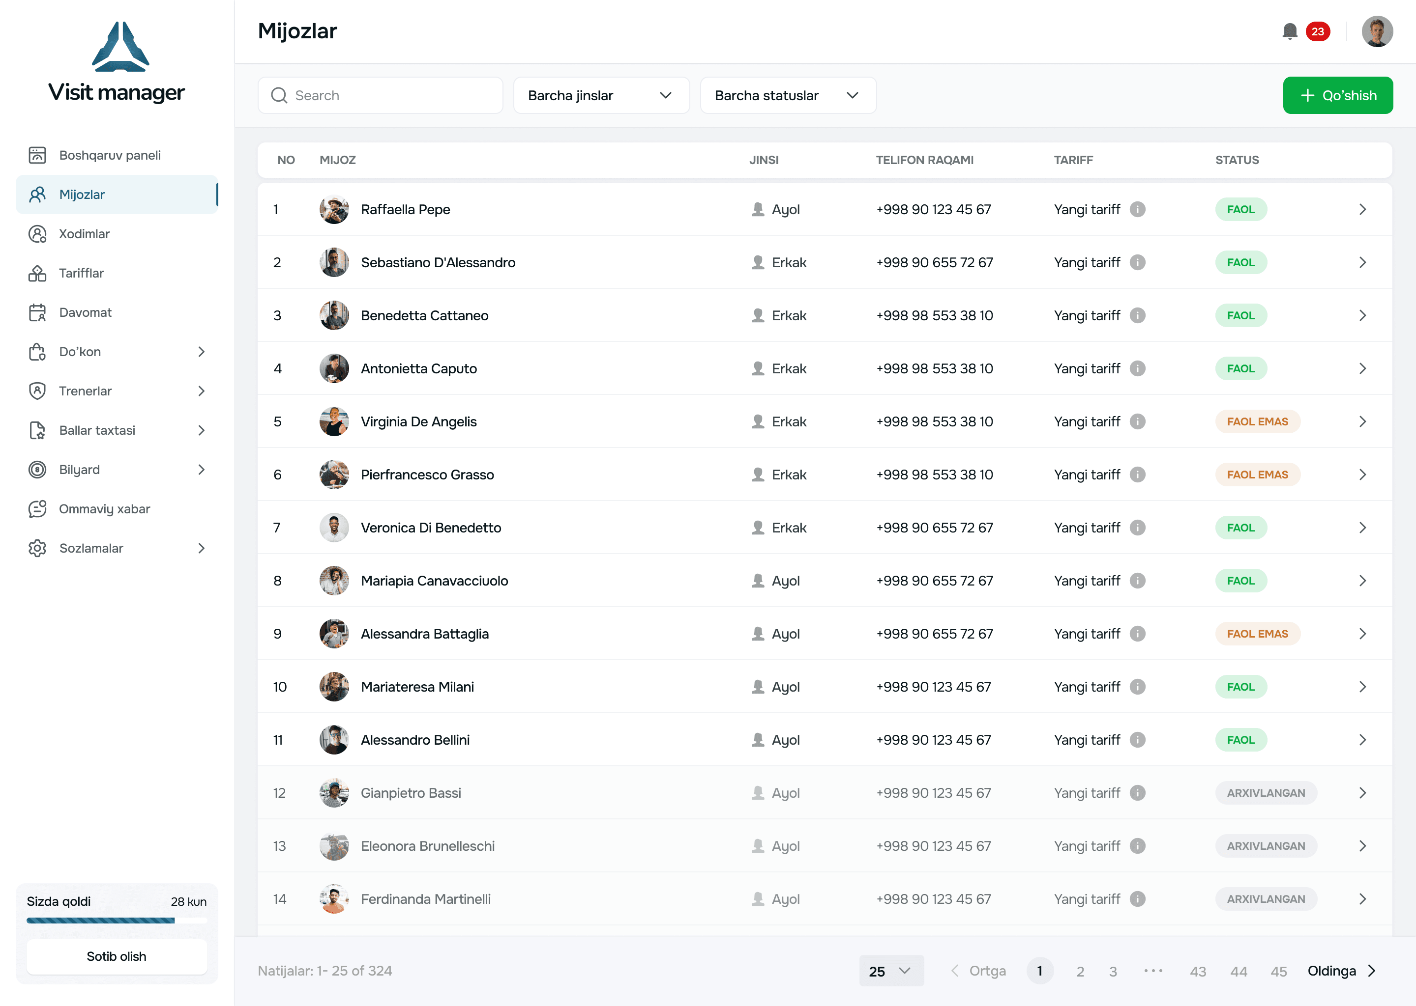Image resolution: width=1416 pixels, height=1006 pixels.
Task: Click the search magnifier icon
Action: (x=279, y=95)
